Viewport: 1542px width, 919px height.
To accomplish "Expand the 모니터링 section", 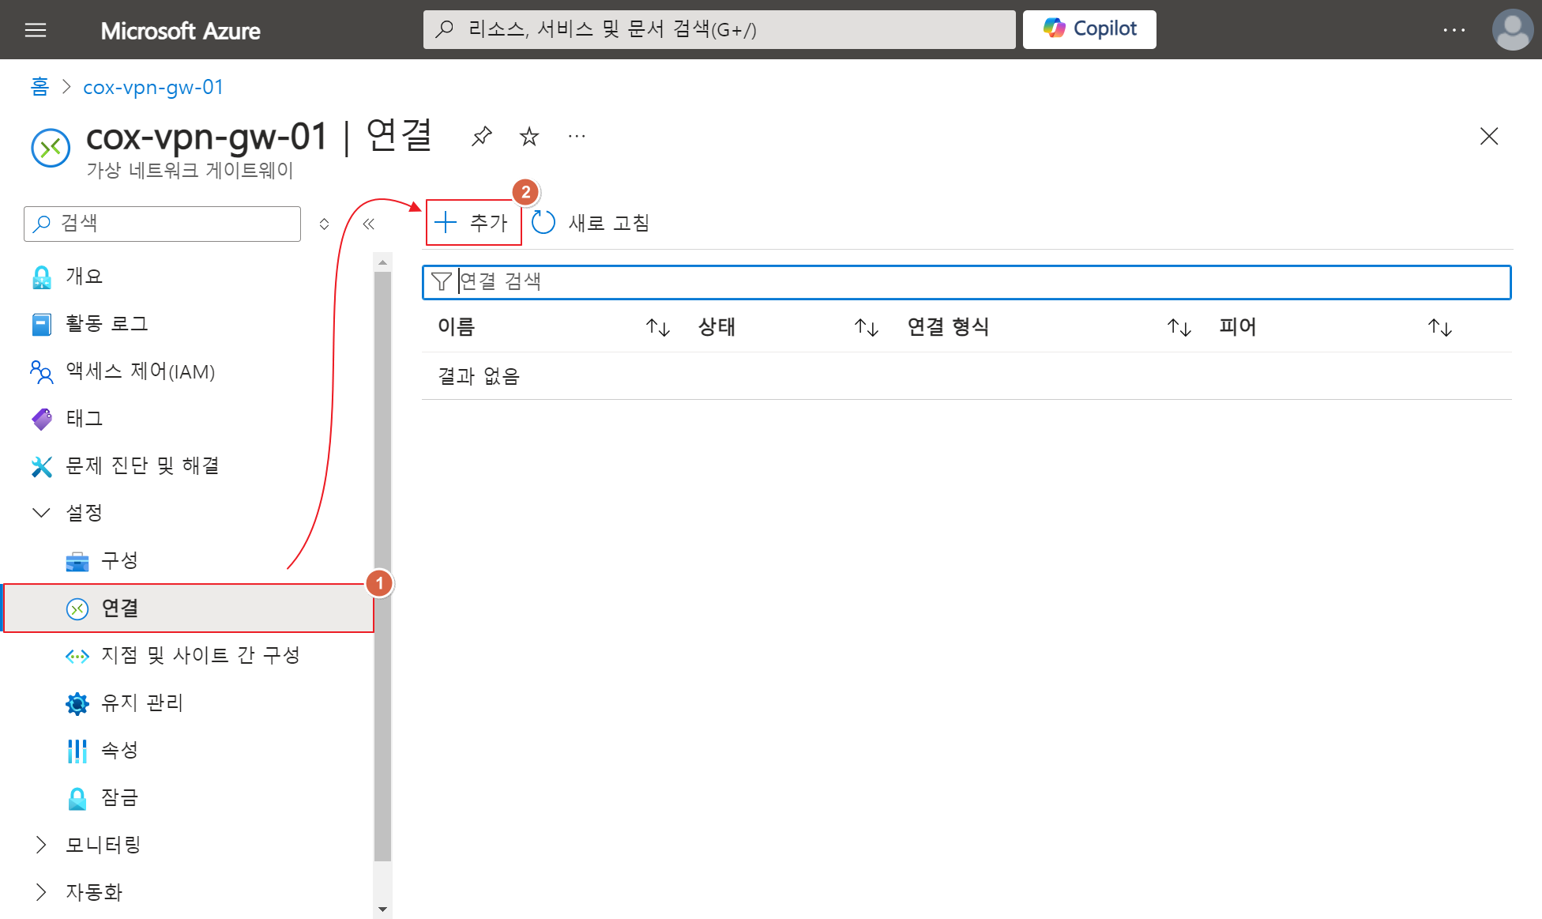I will 41,845.
